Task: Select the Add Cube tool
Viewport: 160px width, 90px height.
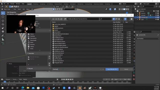Action: coord(3,43)
